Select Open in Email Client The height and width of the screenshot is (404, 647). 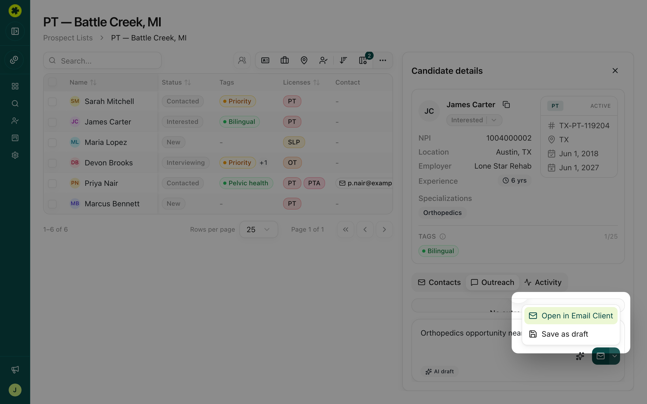(571, 316)
